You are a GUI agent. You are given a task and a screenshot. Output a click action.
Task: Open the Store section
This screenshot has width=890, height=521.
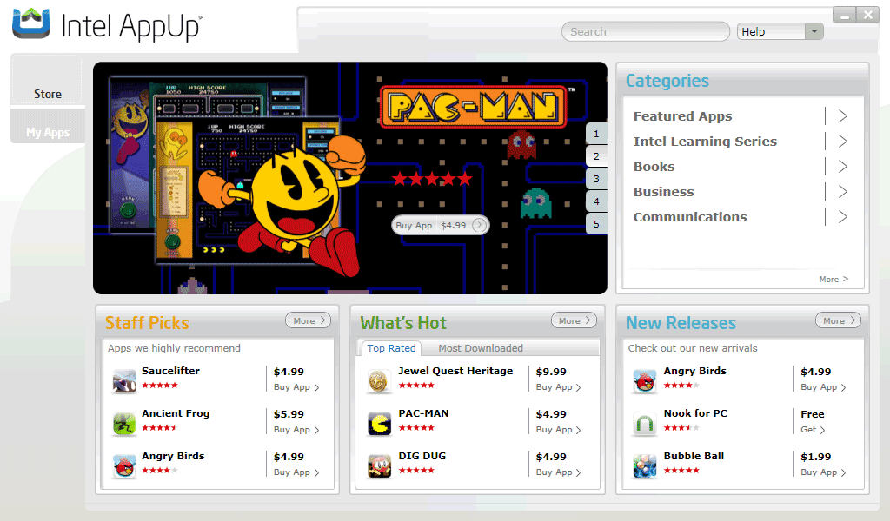(x=47, y=80)
